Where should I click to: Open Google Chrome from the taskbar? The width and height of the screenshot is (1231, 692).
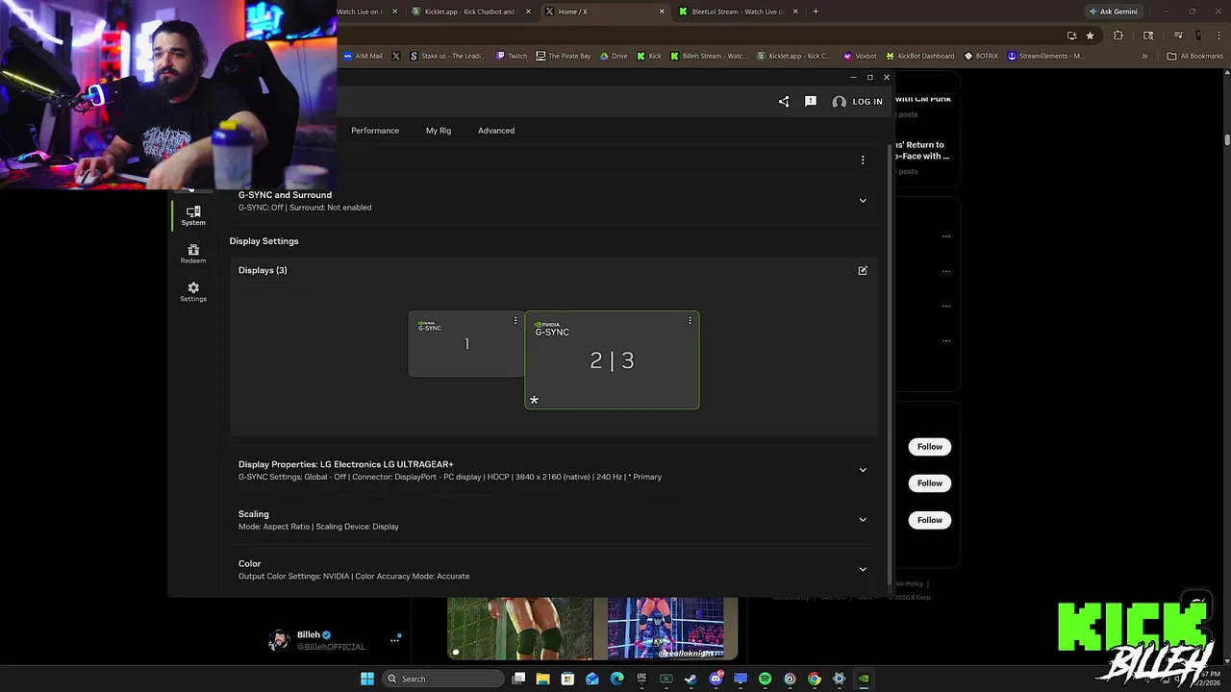(x=815, y=679)
